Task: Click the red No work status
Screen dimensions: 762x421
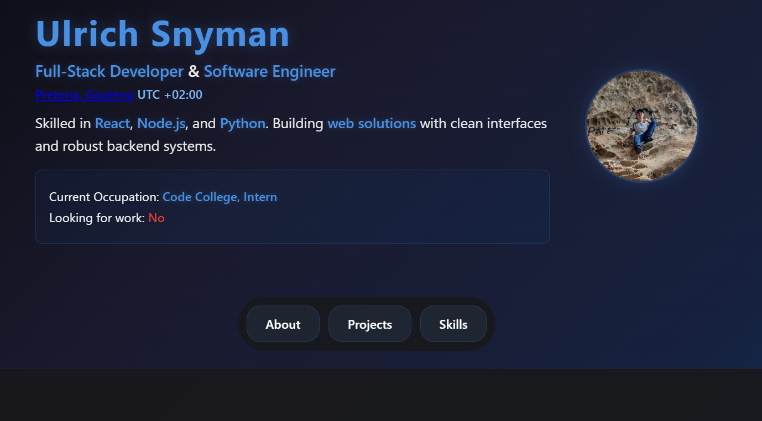Action: tap(156, 218)
